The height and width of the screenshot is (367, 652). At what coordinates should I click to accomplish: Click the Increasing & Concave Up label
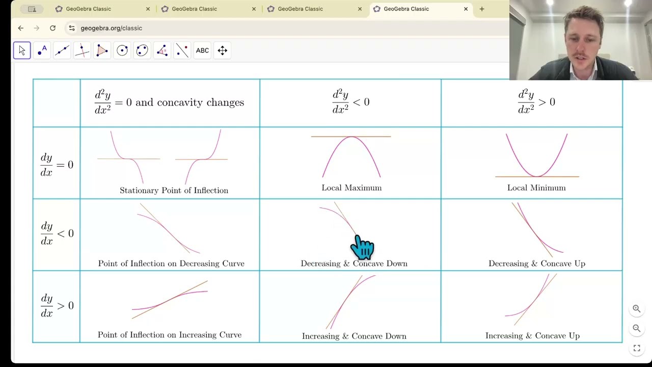pyautogui.click(x=532, y=335)
